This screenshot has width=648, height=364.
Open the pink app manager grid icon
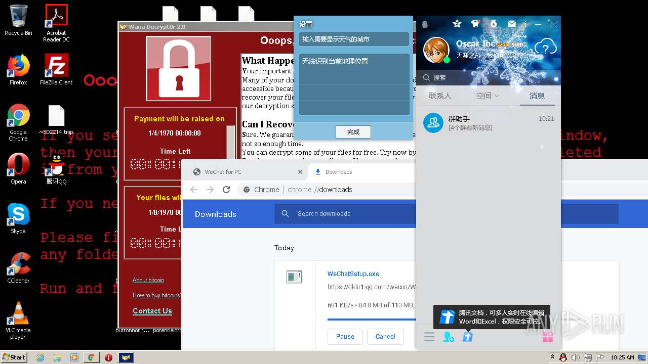click(x=548, y=337)
